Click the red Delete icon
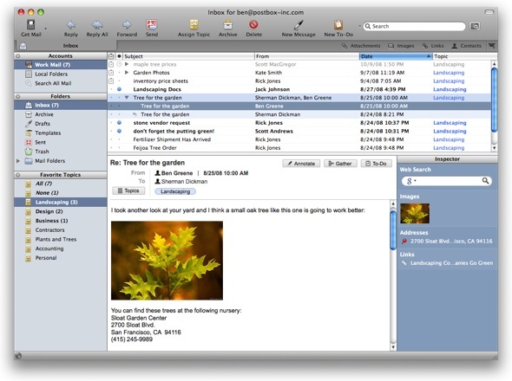 (253, 24)
